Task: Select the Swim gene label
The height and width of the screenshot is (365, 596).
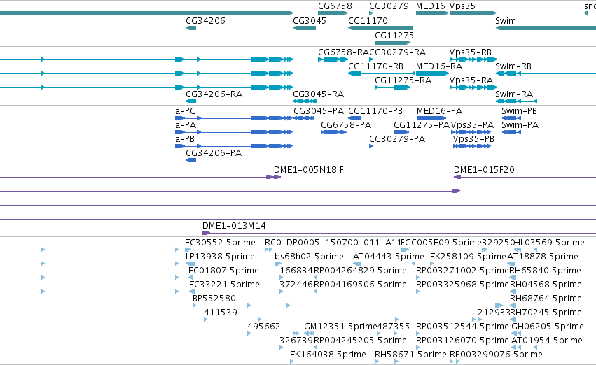Action: (506, 21)
